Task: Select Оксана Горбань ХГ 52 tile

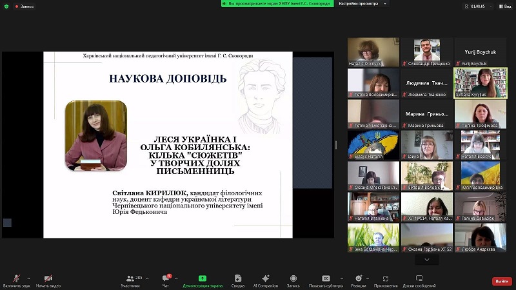Action: tap(427, 237)
